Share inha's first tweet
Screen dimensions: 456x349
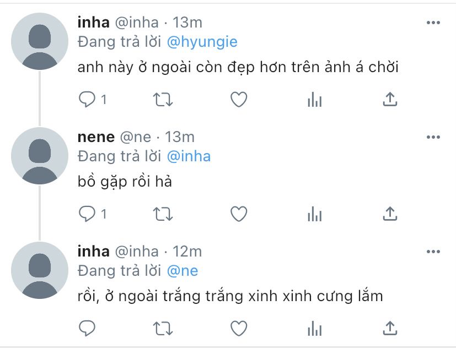pos(390,99)
